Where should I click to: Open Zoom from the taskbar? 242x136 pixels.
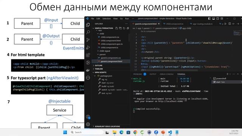pos(156,132)
